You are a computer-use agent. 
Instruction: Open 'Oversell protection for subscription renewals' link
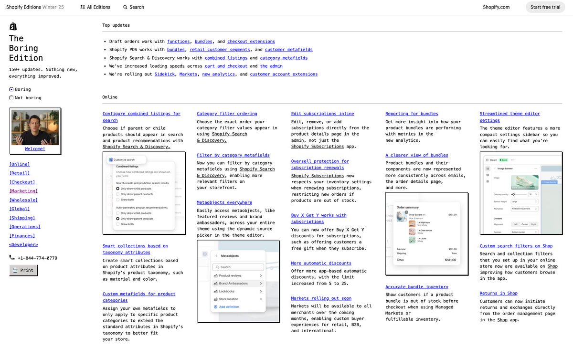coord(320,164)
